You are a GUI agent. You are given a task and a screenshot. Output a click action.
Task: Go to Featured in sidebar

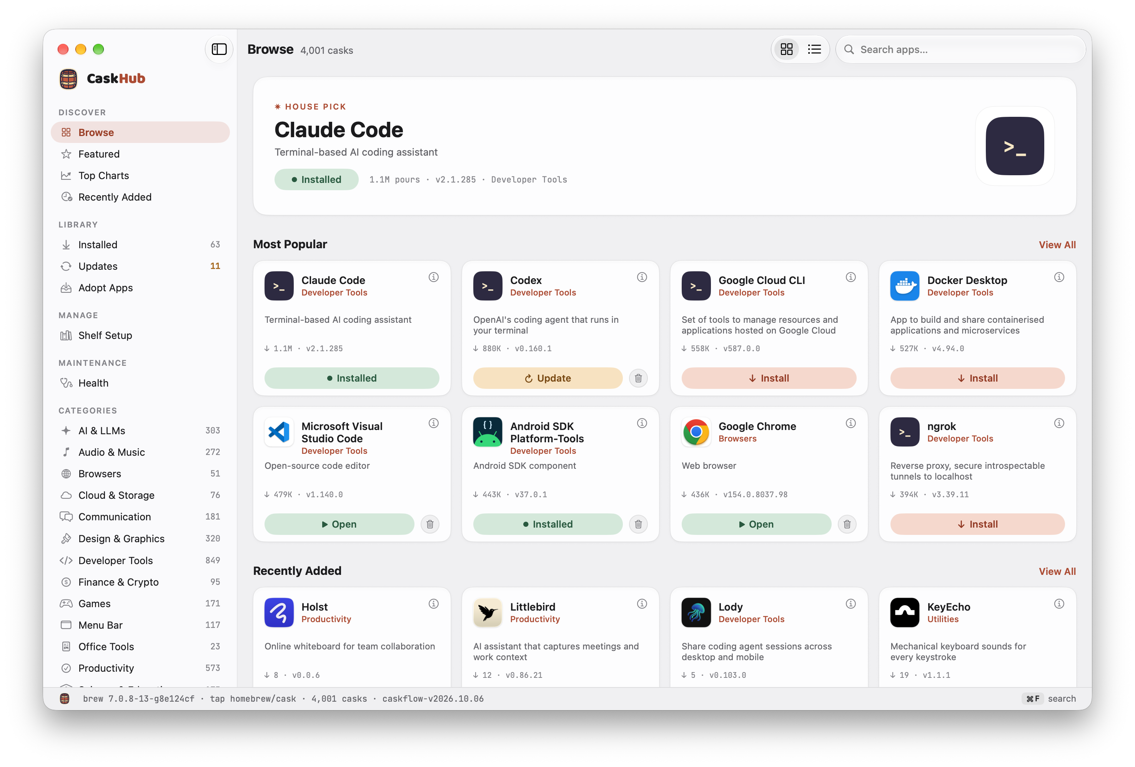140,154
